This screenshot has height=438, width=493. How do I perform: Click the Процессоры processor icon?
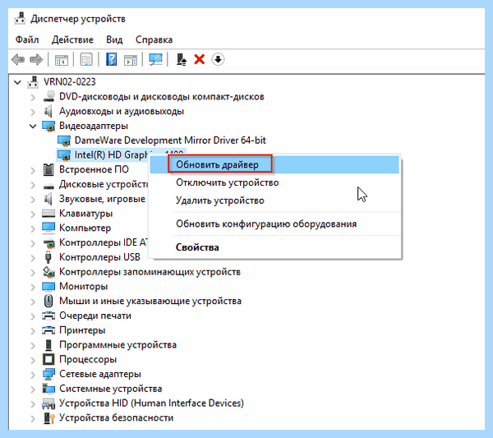point(48,359)
